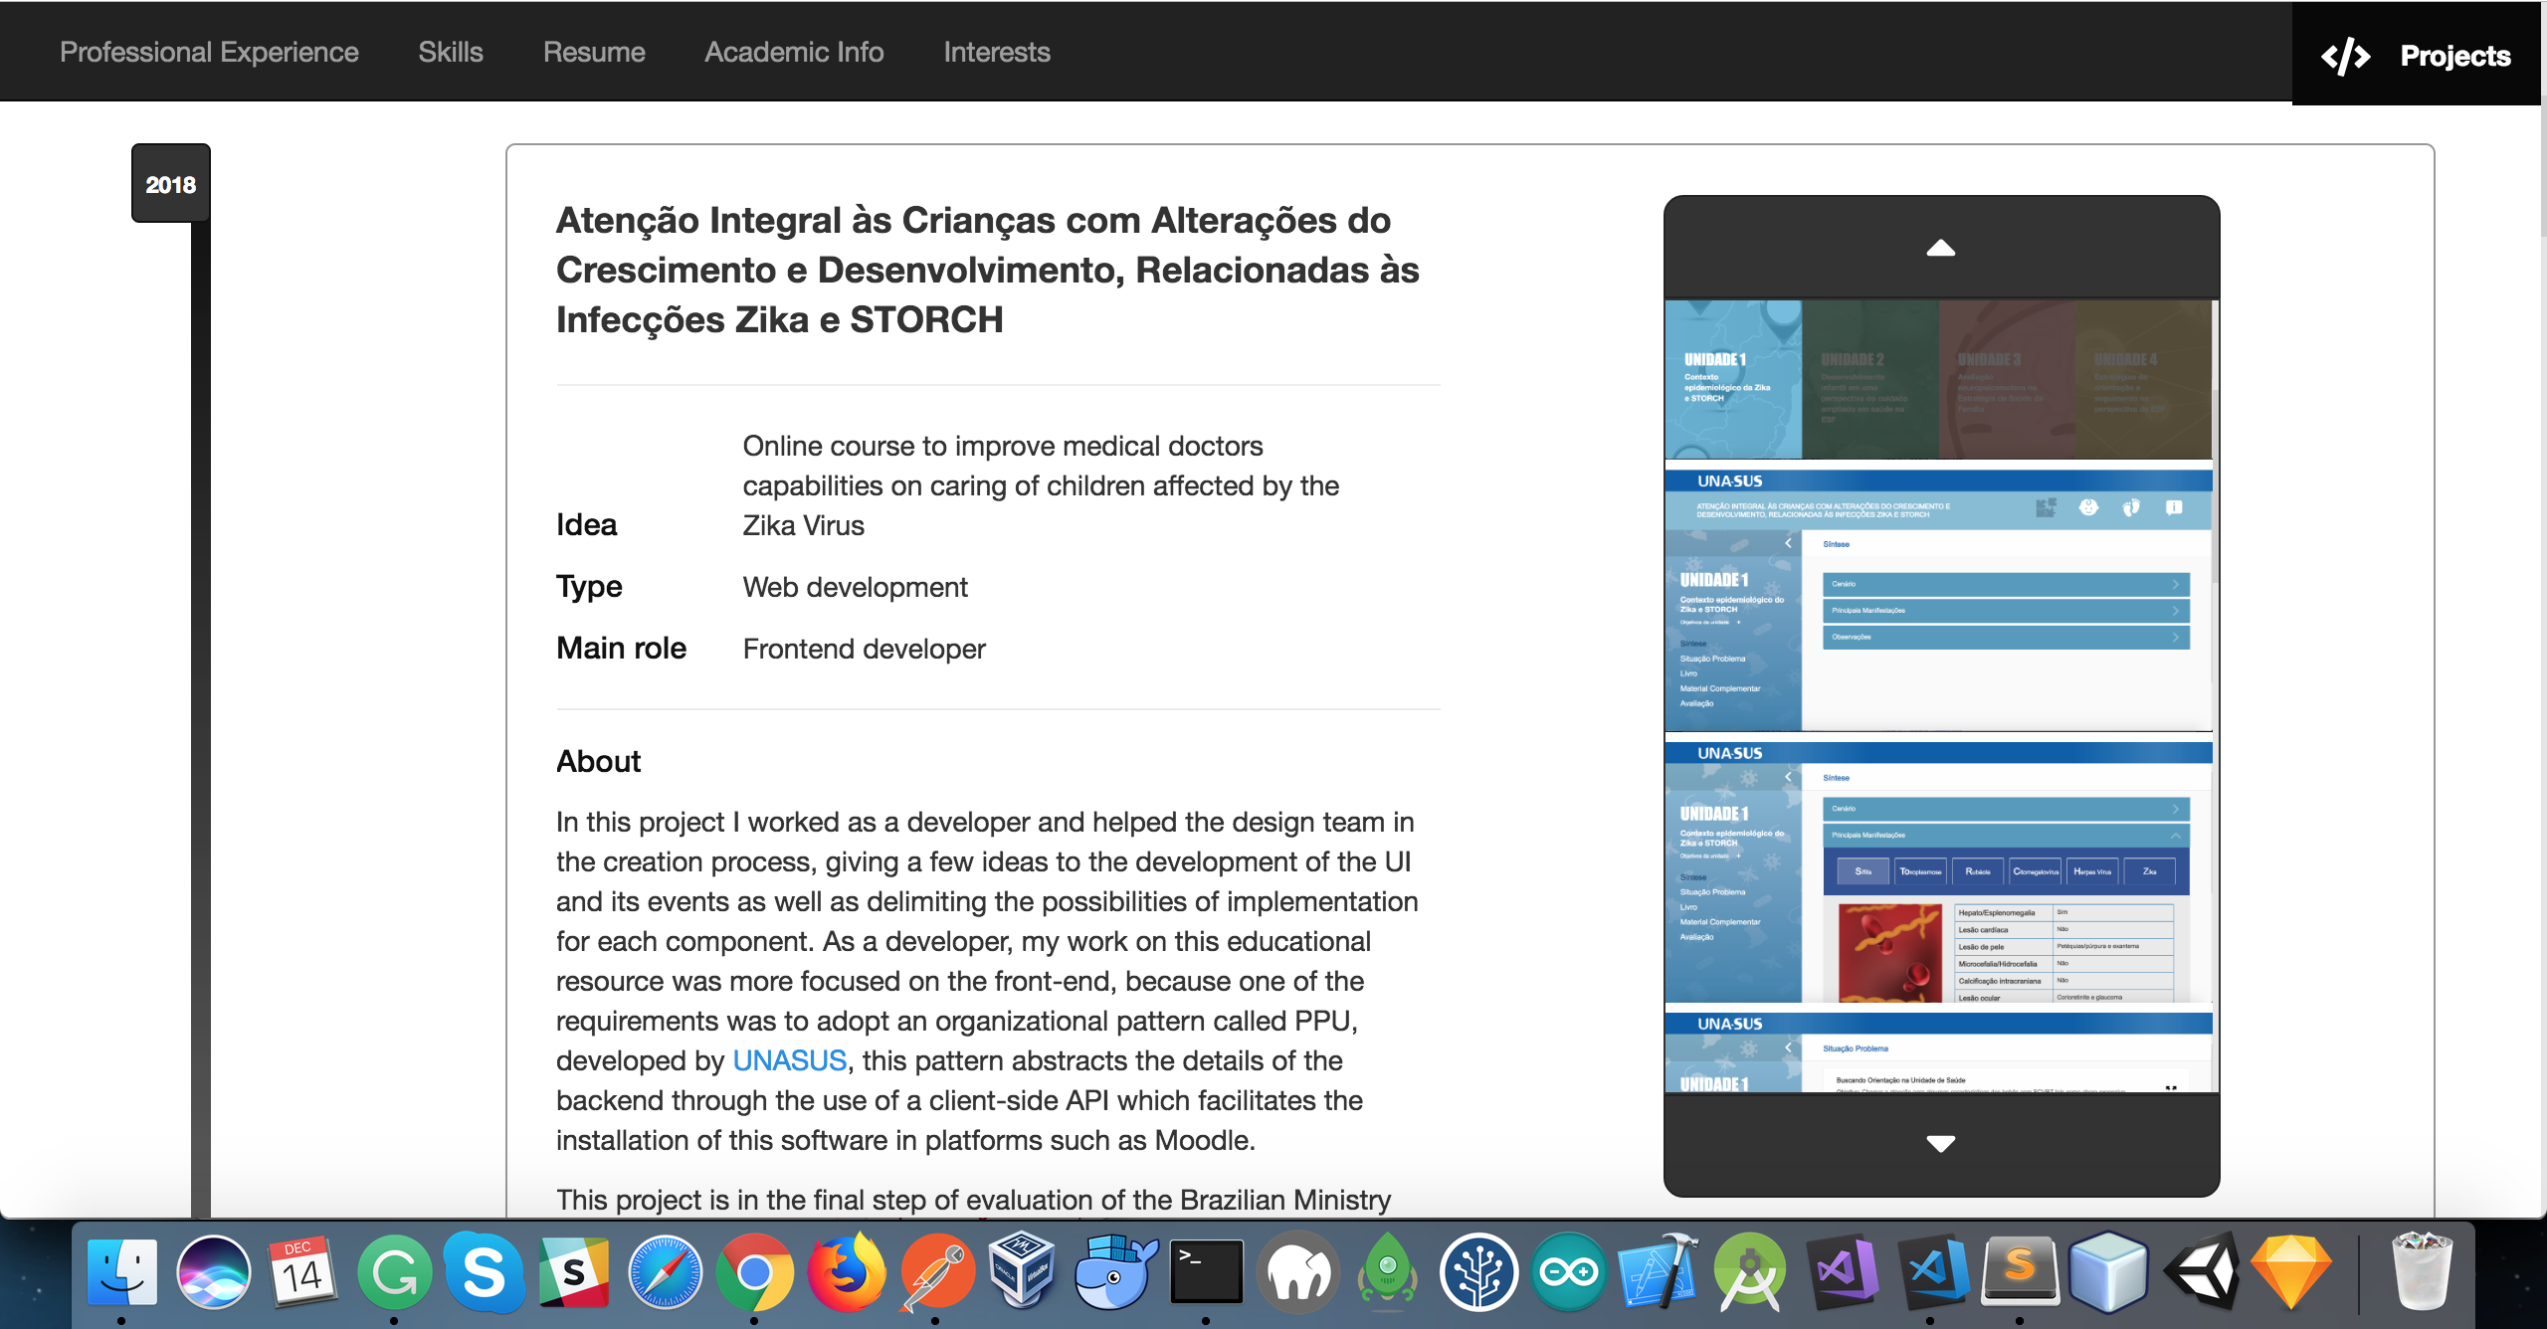This screenshot has height=1329, width=2547.
Task: Open the Professional Experience nav item
Action: click(209, 52)
